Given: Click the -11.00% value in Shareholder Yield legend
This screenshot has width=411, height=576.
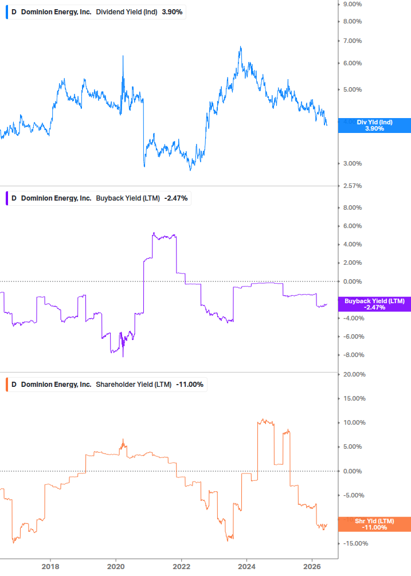Looking at the screenshot, I should (x=190, y=385).
